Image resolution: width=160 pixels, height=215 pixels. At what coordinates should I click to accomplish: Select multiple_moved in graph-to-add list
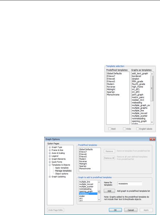point(86,184)
